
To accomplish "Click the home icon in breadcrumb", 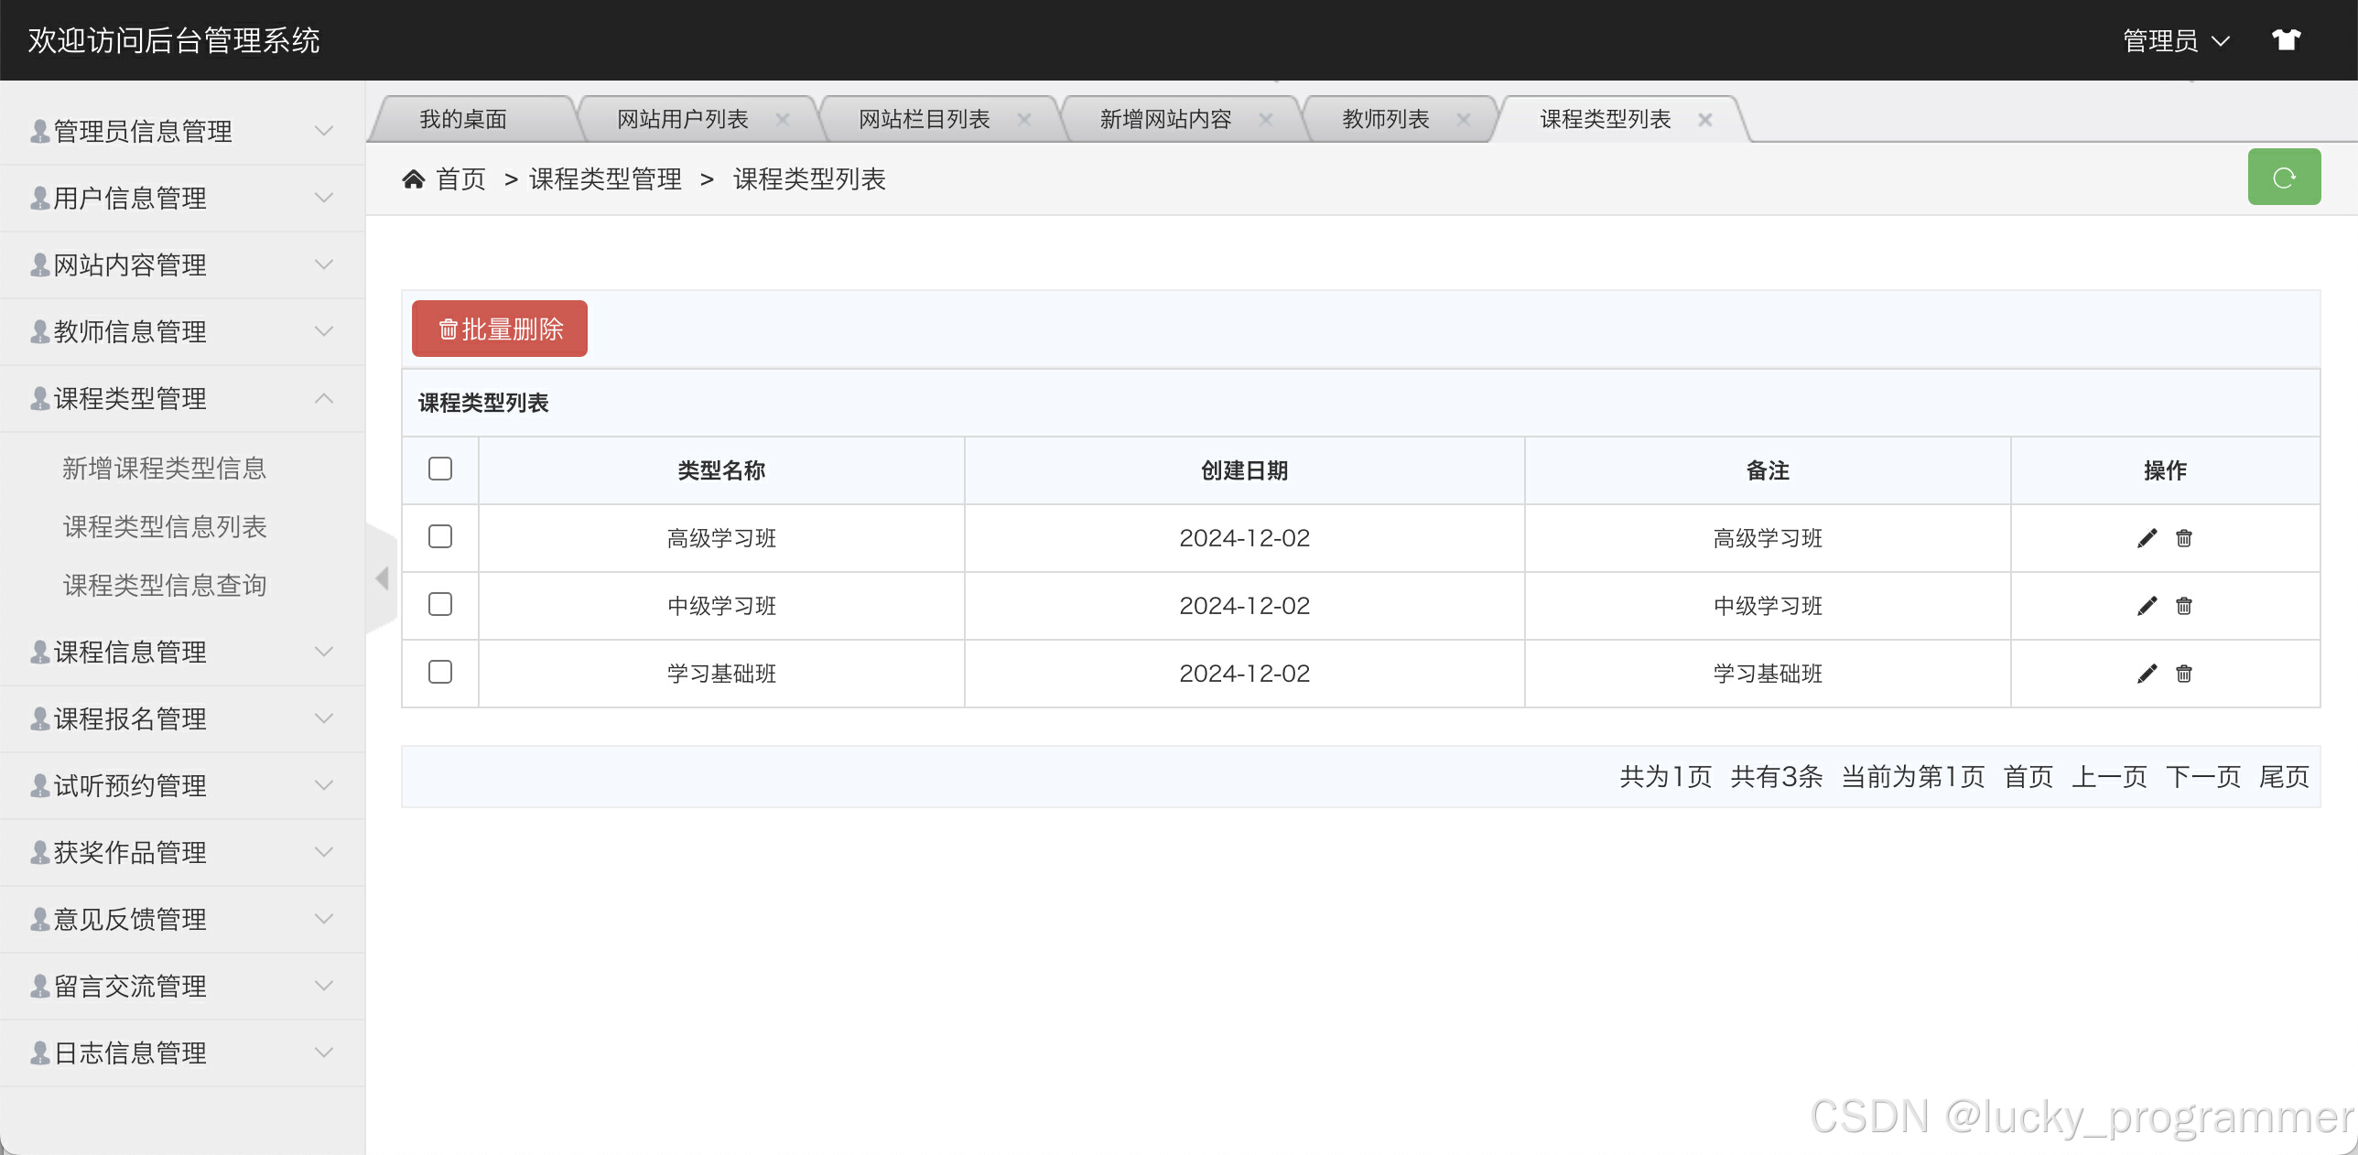I will 414,179.
